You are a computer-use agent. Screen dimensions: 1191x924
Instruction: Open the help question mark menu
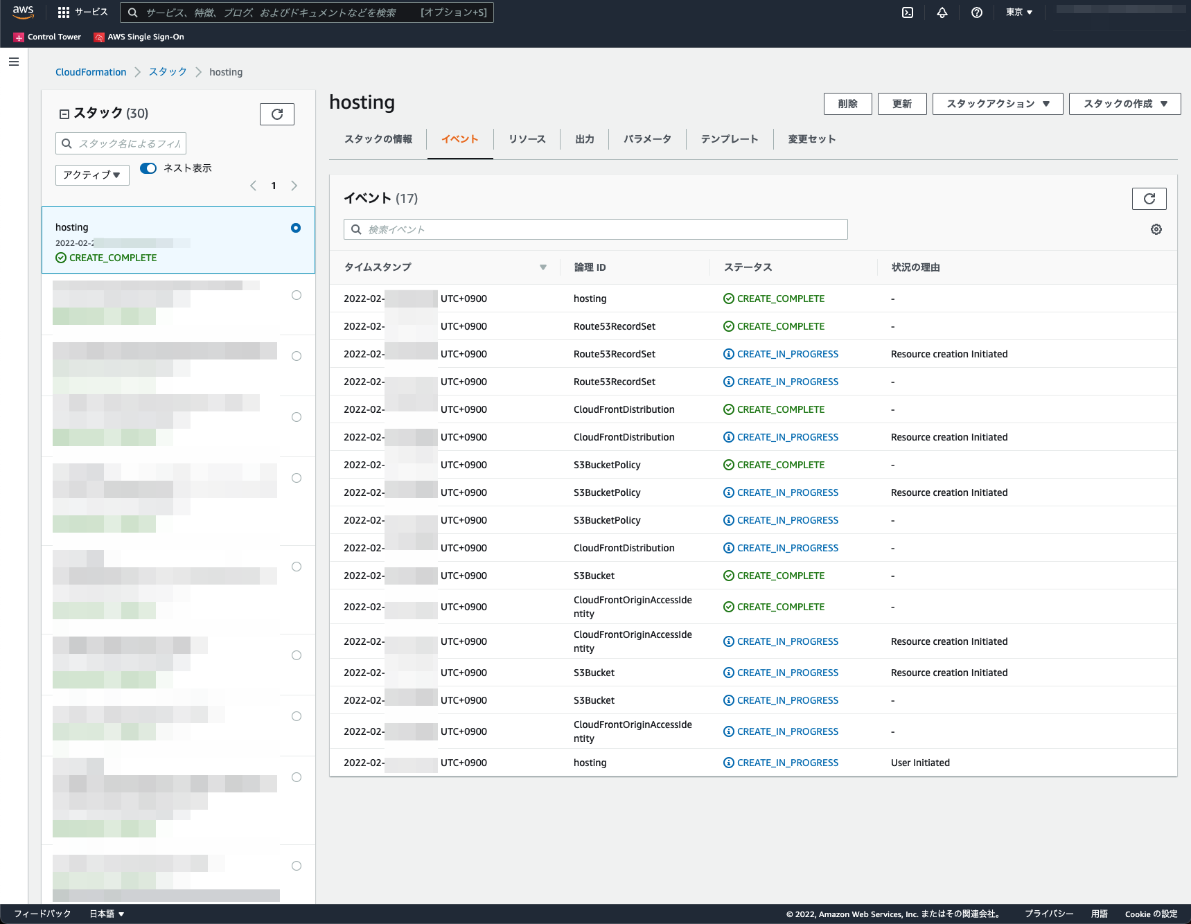pos(977,12)
